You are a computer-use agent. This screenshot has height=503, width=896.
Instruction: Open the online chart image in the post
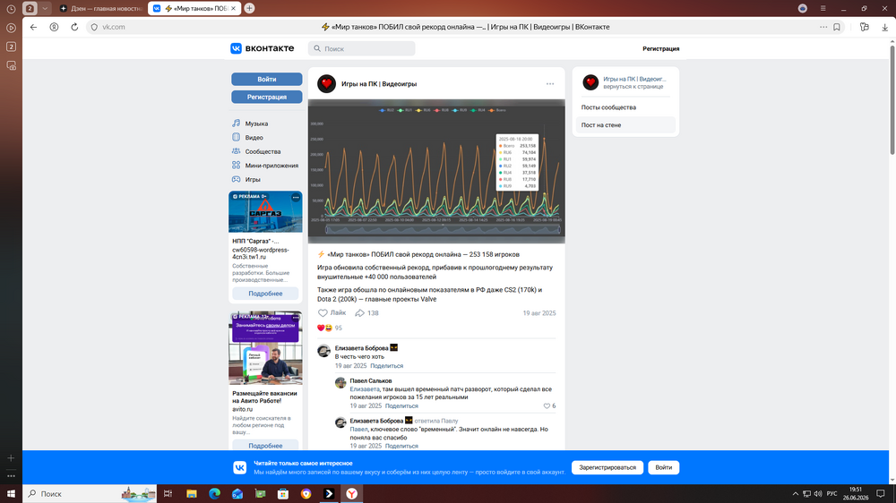pyautogui.click(x=436, y=171)
